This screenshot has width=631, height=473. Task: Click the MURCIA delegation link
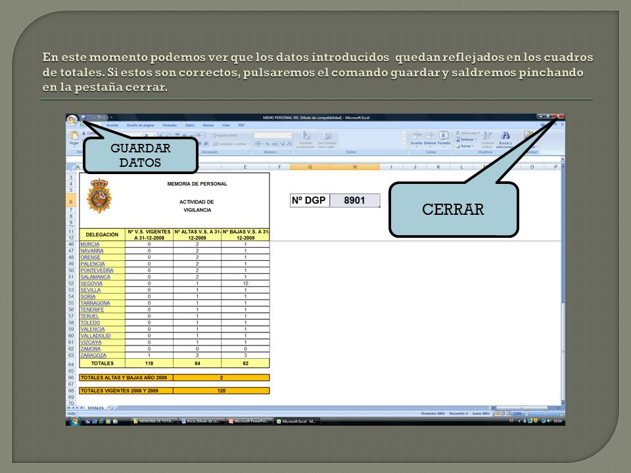point(90,244)
